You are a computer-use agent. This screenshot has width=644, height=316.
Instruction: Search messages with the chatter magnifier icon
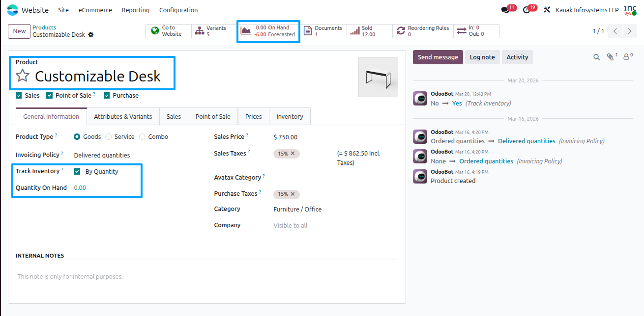(x=596, y=57)
